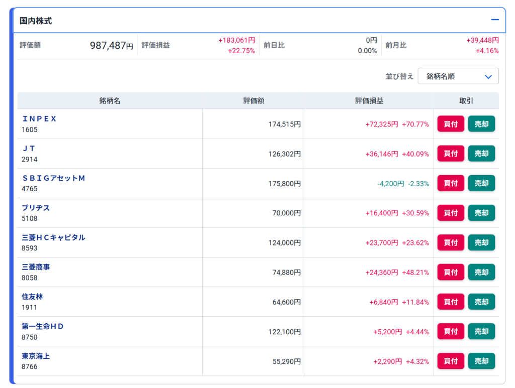Sell ブリヂス using 売却 button
Screen dimensions: 515x388
click(481, 213)
